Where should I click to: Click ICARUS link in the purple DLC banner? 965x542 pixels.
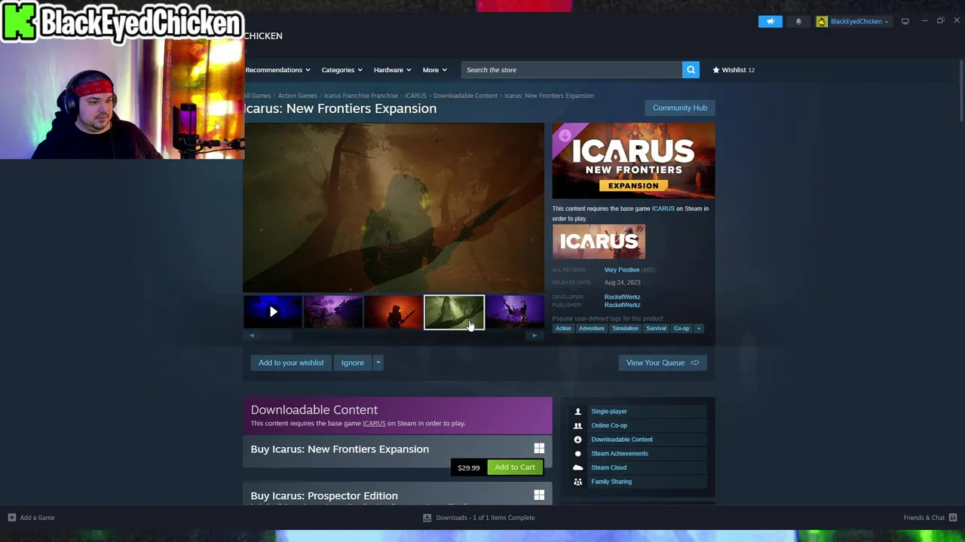374,423
